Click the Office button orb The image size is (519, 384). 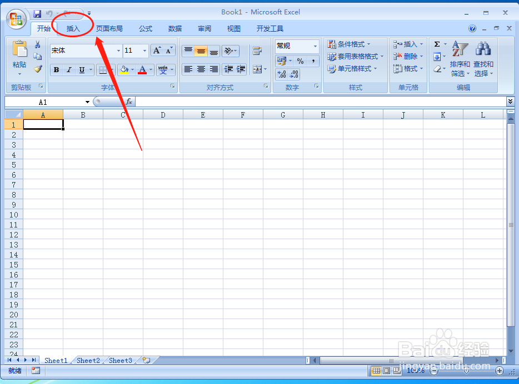pos(16,19)
